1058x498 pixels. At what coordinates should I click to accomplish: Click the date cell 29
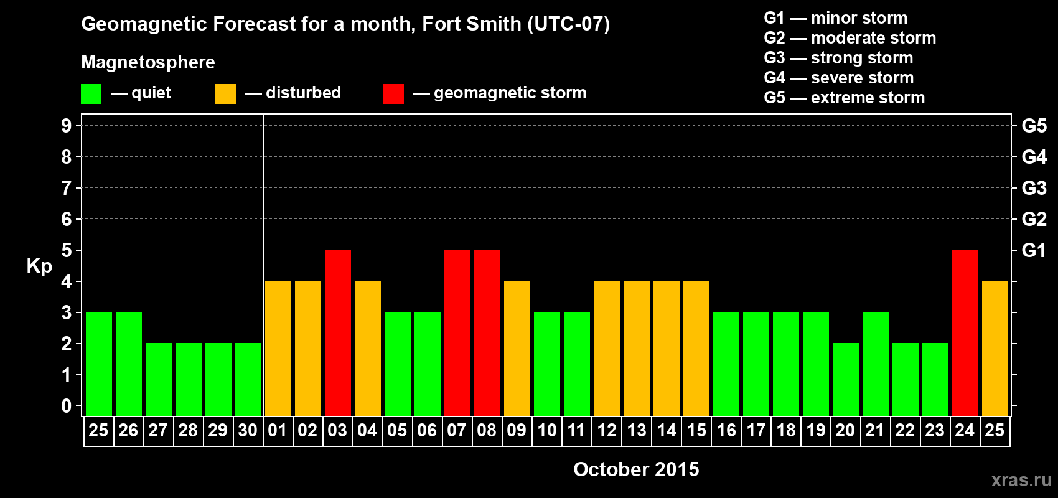coord(218,431)
